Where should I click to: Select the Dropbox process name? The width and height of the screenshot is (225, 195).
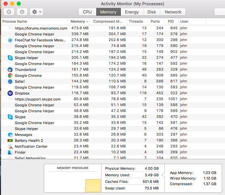point(22,93)
